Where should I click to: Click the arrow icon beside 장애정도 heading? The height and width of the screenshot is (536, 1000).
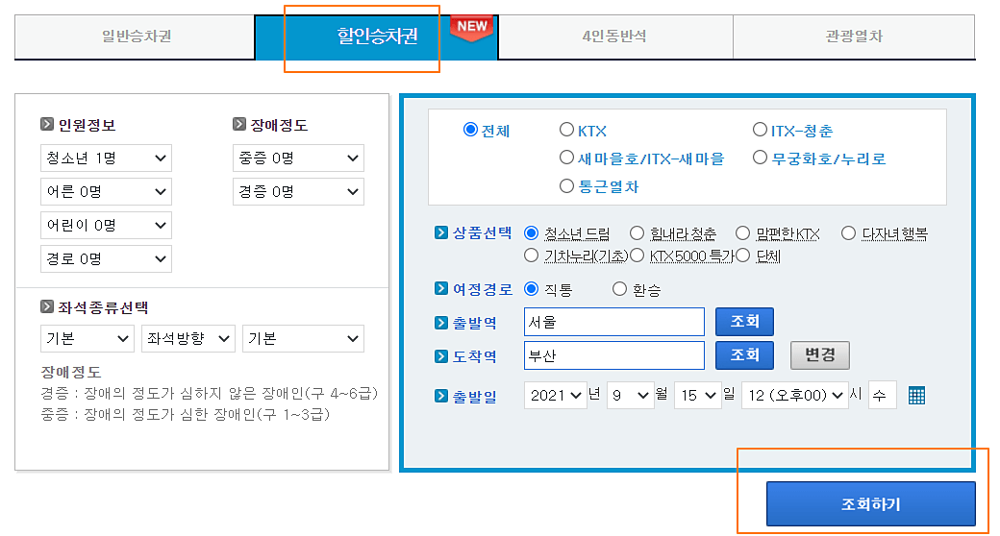239,124
